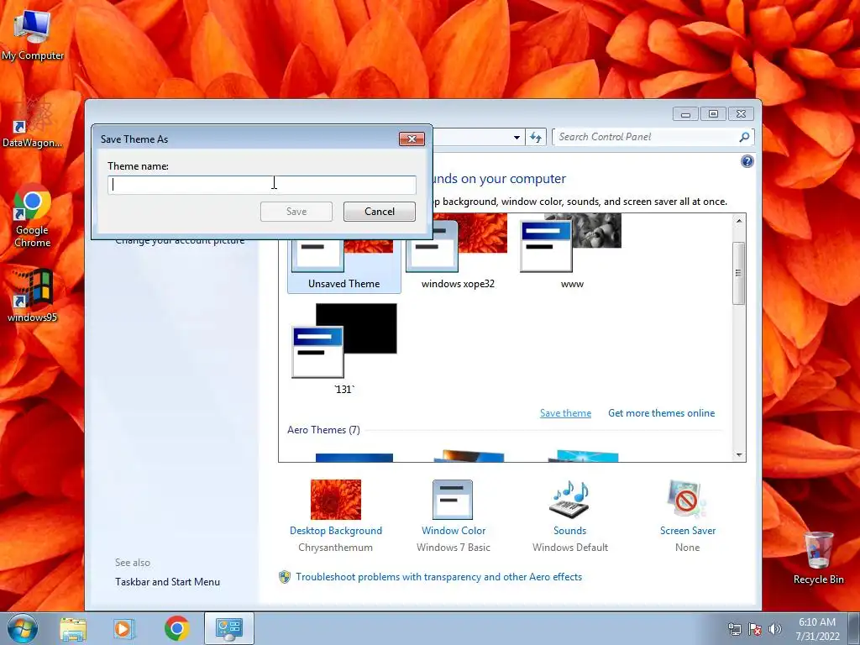The image size is (860, 645).
Task: Open Sounds settings
Action: pyautogui.click(x=570, y=516)
